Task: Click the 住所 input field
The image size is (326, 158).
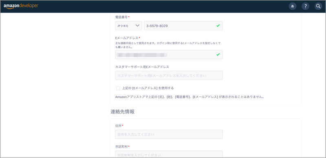Action: [x=169, y=134]
